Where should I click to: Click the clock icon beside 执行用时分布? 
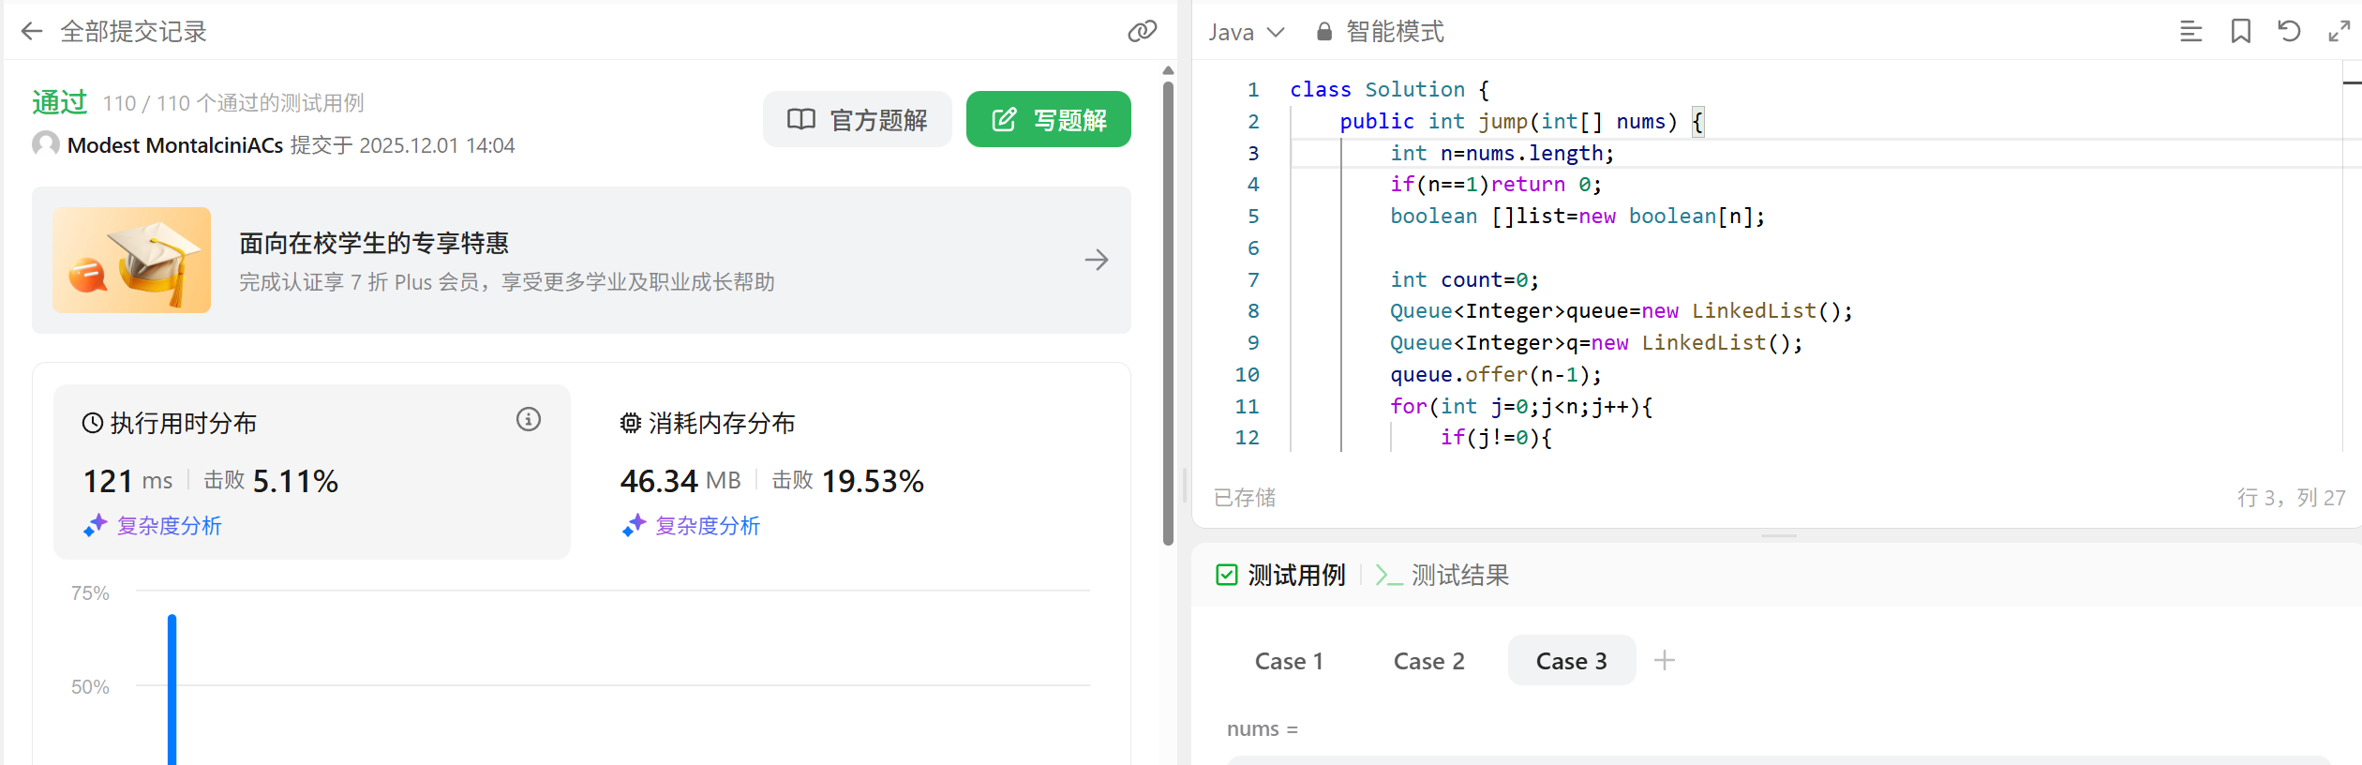[93, 423]
